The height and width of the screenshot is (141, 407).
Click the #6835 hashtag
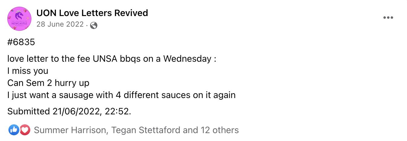[21, 42]
